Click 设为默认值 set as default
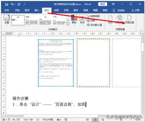Image resolution: width=145 pixels, height=122 pixels. [x=94, y=25]
